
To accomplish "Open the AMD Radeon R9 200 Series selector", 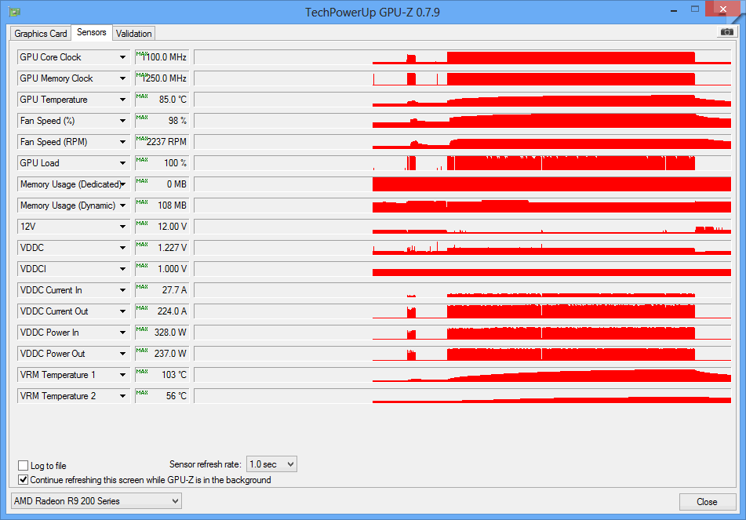I will click(96, 500).
